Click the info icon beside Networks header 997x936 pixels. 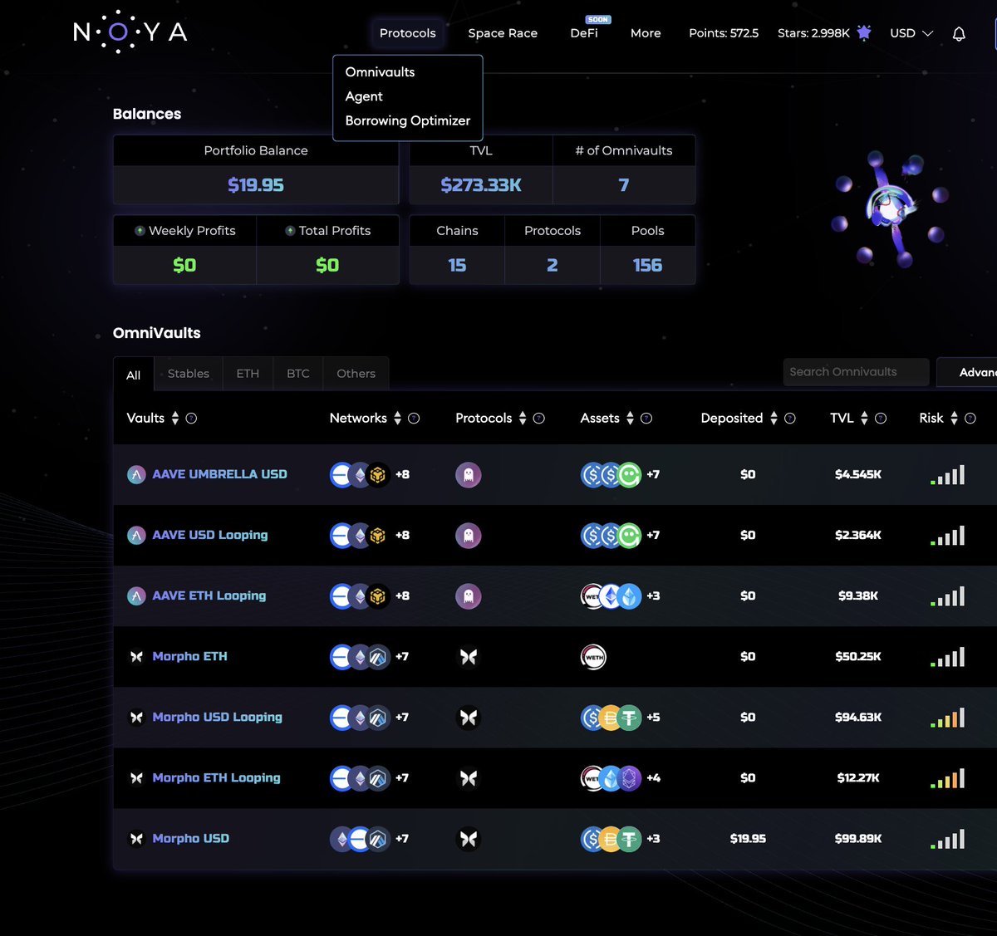[414, 419]
